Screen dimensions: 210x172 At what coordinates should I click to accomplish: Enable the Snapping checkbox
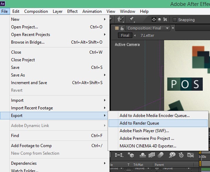[174, 20]
